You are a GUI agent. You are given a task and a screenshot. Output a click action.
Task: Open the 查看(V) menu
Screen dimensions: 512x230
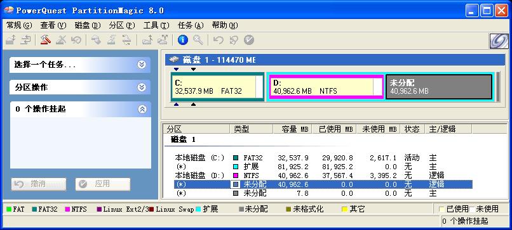(x=53, y=25)
